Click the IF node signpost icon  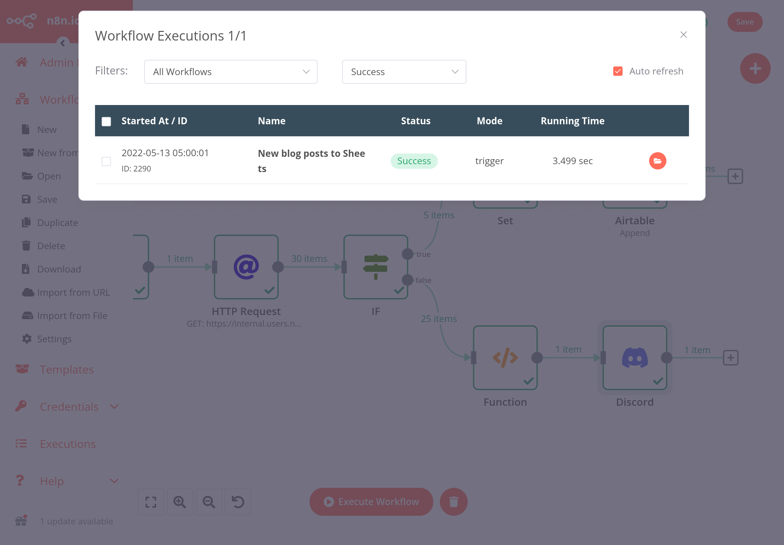pos(375,267)
